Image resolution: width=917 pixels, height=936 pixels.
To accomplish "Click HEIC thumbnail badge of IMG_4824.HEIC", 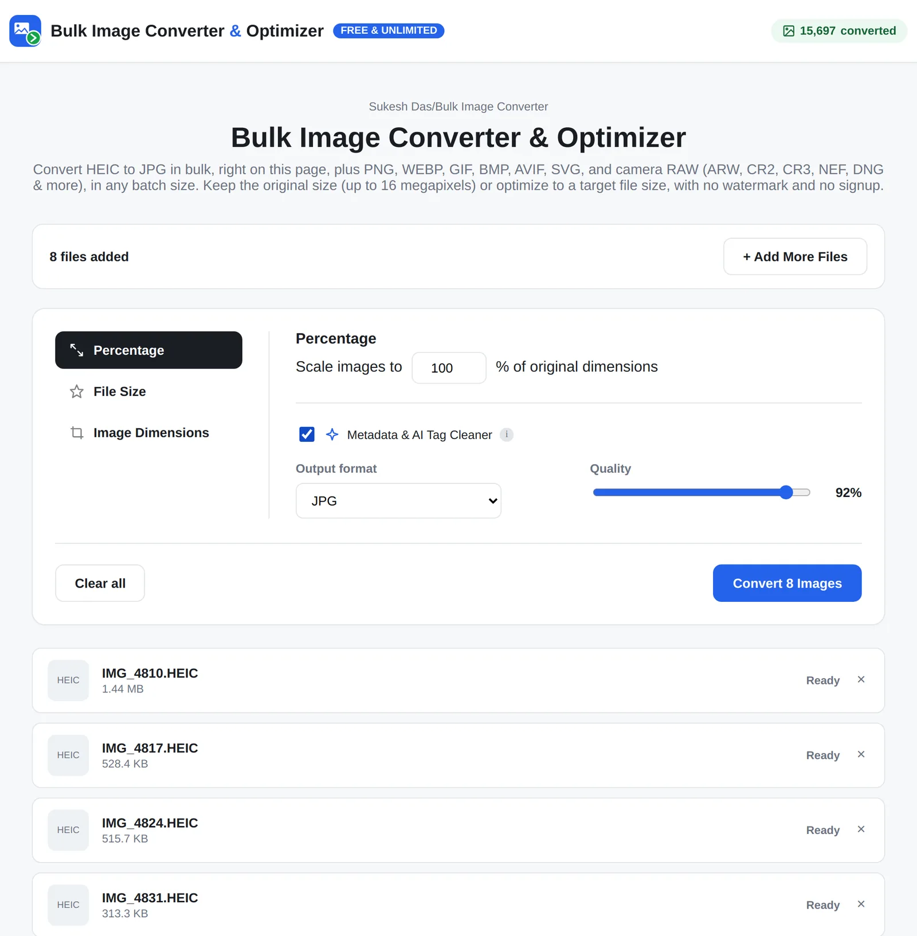I will [68, 830].
